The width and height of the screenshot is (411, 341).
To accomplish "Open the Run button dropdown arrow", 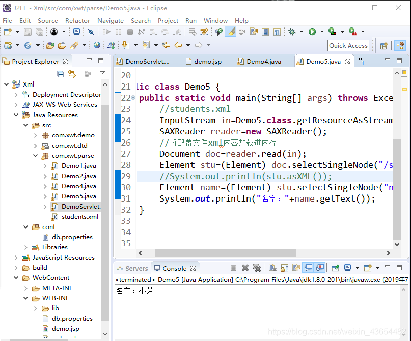I will [322, 32].
